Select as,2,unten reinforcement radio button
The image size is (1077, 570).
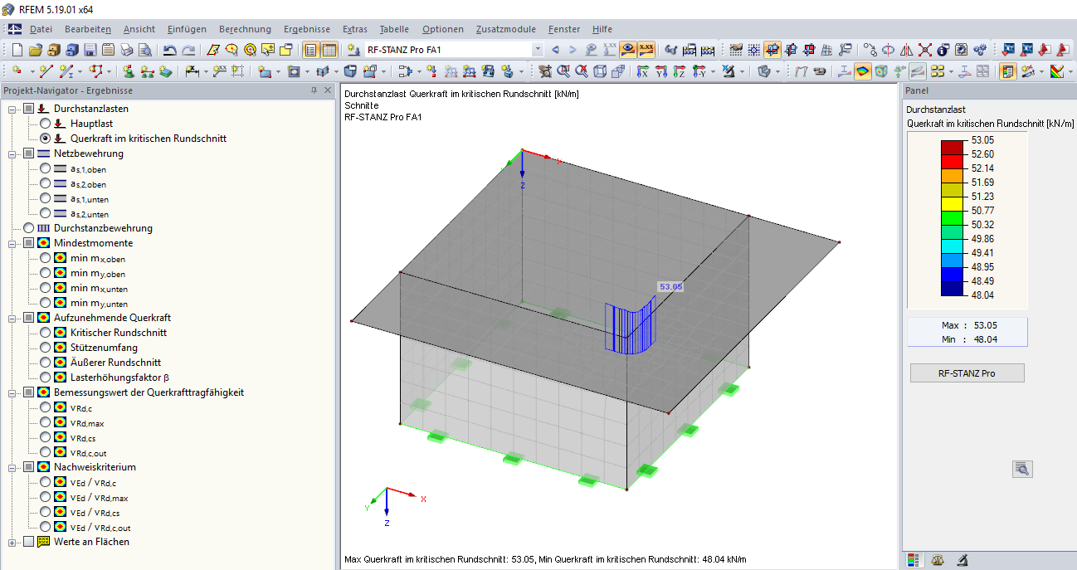(x=45, y=213)
